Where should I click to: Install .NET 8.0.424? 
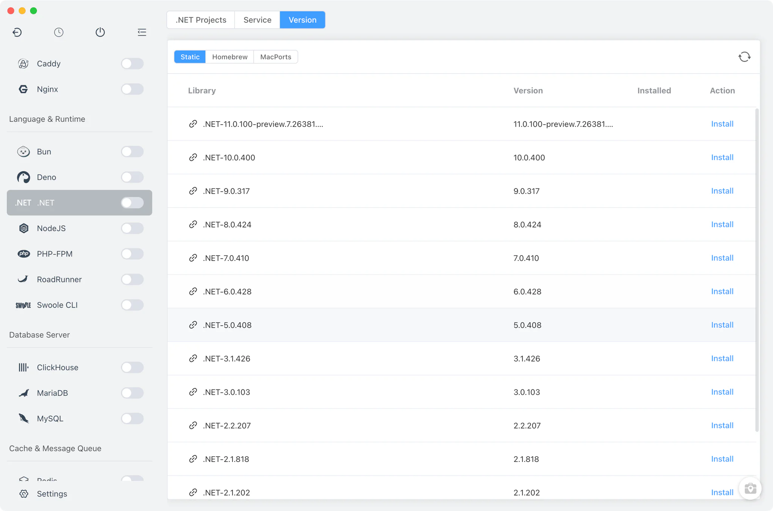coord(722,225)
